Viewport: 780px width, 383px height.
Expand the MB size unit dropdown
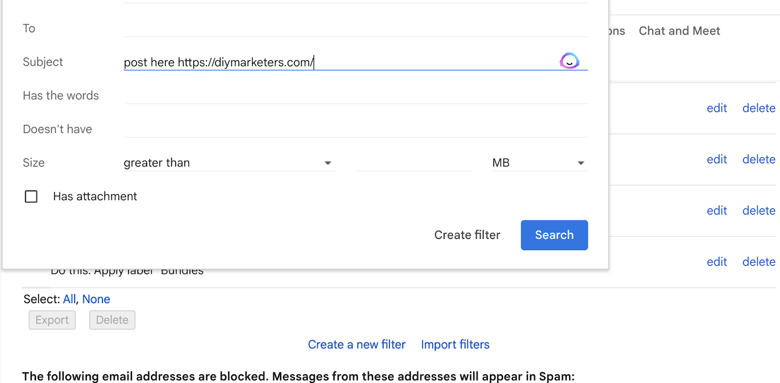point(539,163)
